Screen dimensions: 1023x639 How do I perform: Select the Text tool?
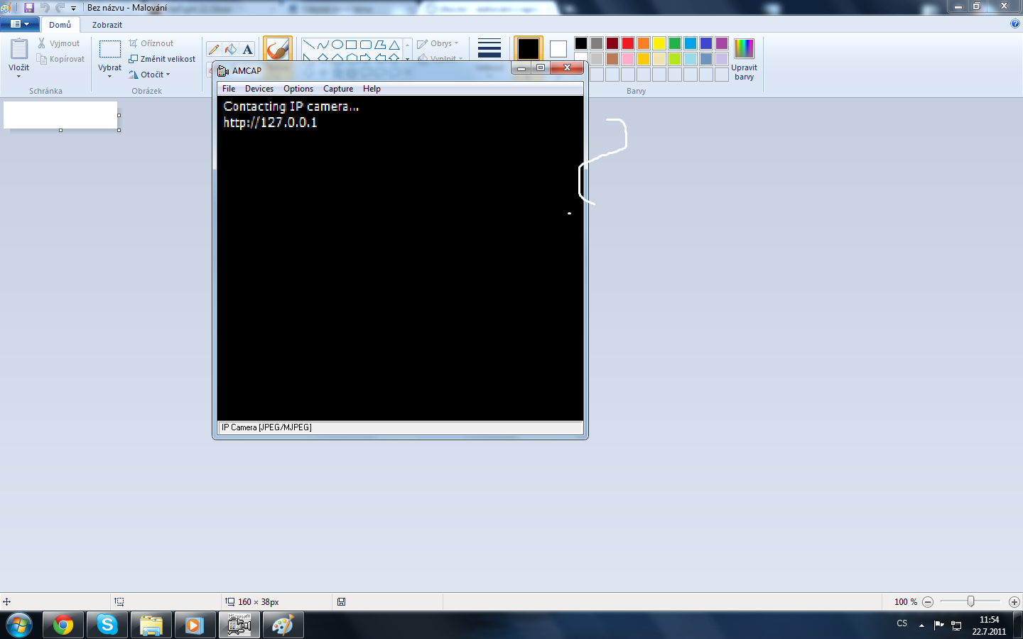pyautogui.click(x=247, y=50)
